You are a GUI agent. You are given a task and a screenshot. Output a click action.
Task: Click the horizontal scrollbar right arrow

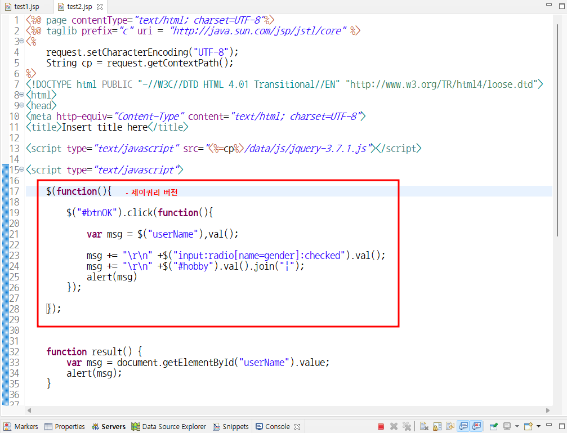pyautogui.click(x=548, y=410)
